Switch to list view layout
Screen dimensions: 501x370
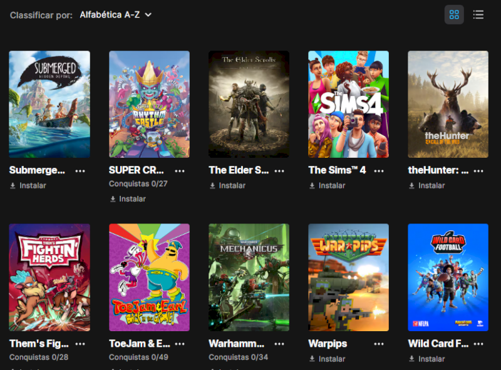478,14
